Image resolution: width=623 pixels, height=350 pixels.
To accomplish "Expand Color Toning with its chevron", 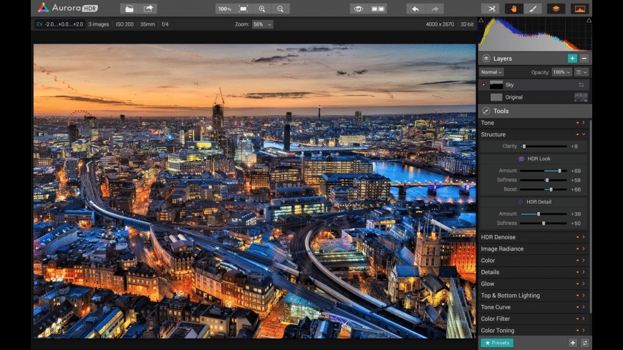I will pos(584,330).
